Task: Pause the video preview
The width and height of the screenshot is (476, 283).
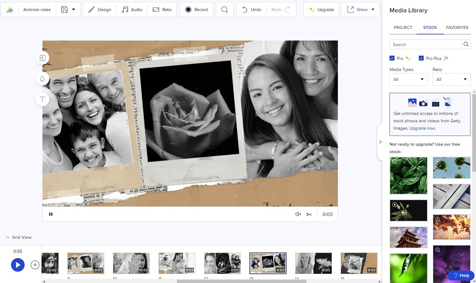Action: (x=51, y=214)
